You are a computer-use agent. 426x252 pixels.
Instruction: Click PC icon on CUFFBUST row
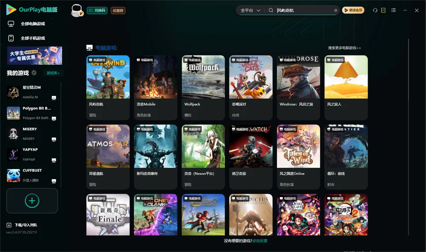click(x=54, y=181)
